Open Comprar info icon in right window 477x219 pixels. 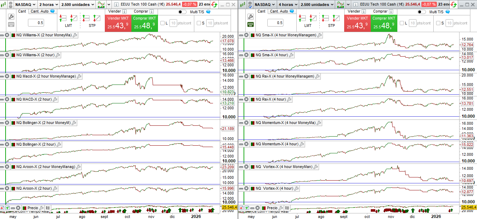pos(391,12)
